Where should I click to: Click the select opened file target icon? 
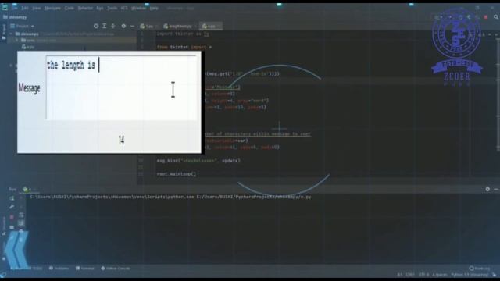[x=96, y=26]
